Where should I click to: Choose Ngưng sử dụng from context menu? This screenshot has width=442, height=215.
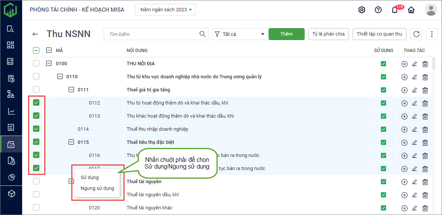(x=97, y=188)
